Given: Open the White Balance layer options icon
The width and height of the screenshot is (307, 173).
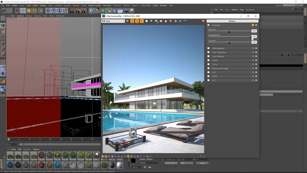Looking at the screenshot, I should pos(256,48).
